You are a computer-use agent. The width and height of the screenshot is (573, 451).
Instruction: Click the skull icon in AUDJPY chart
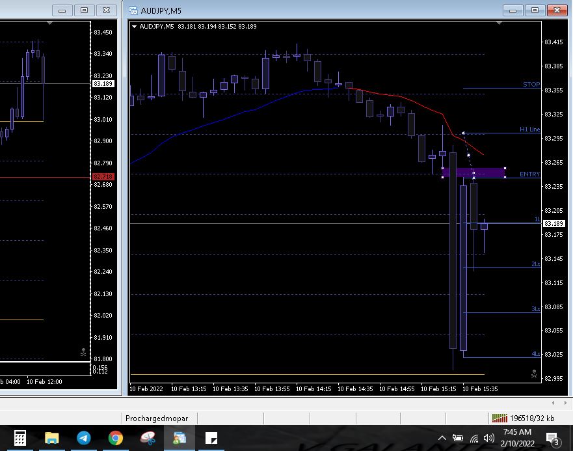click(x=533, y=374)
